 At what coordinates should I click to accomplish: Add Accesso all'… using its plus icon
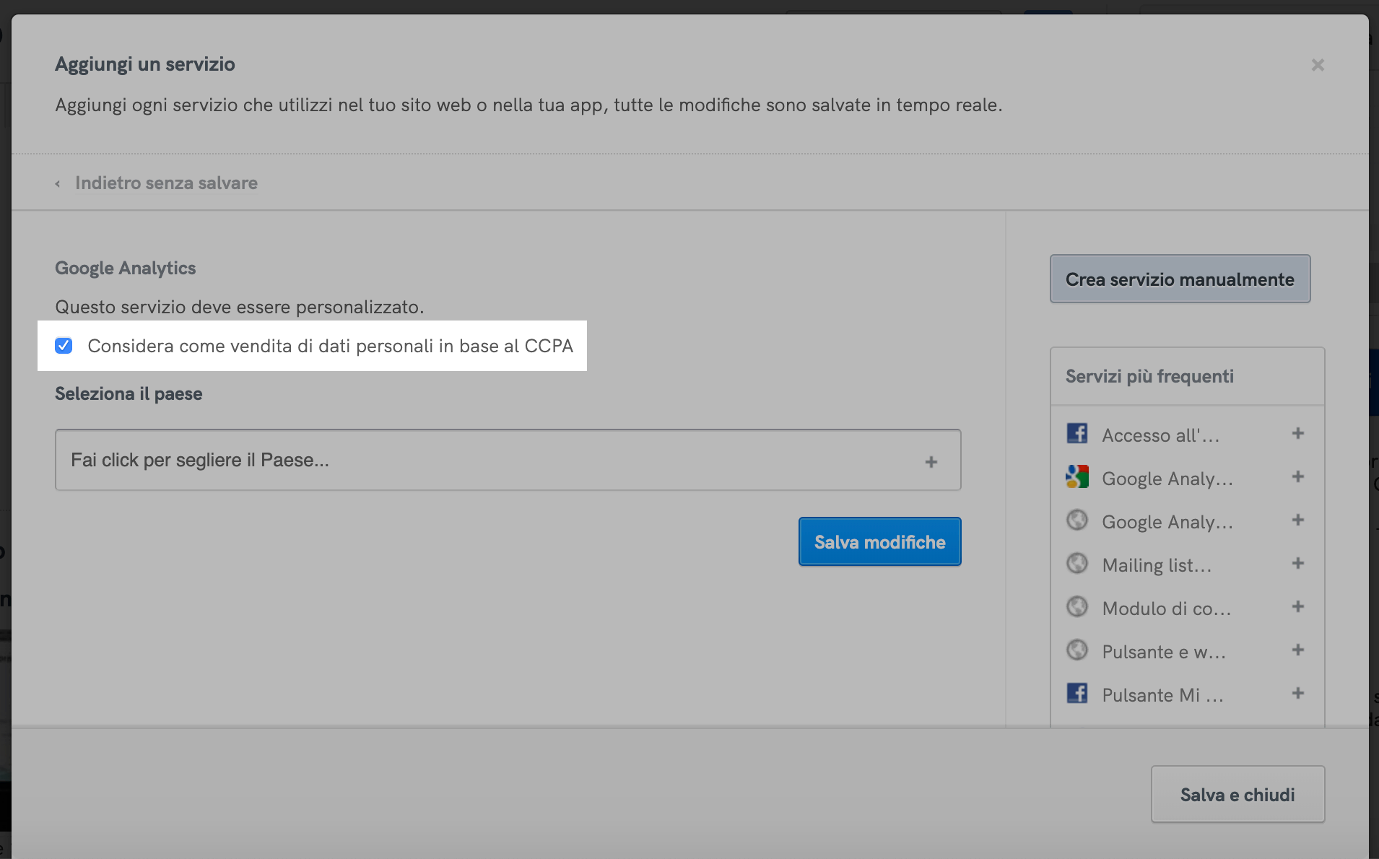point(1297,433)
